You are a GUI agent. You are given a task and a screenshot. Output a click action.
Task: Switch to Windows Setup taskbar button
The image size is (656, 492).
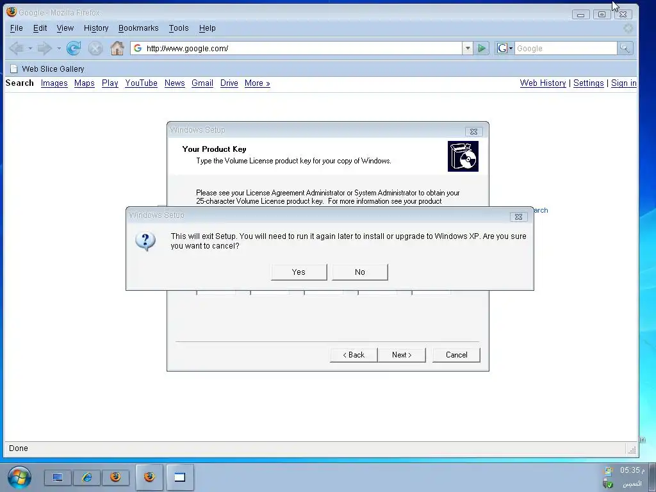(x=180, y=477)
